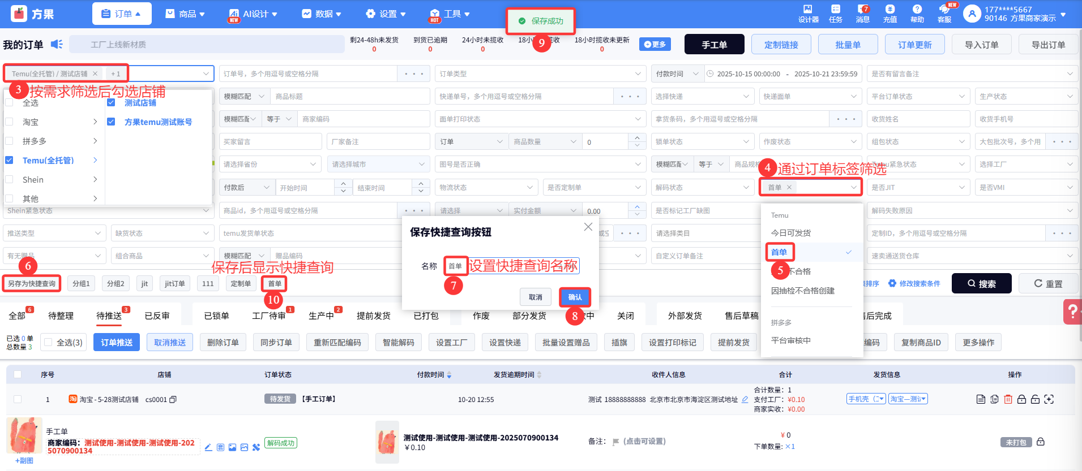1082x471 pixels.
Task: Open the 设计器 designer icon
Action: [808, 10]
